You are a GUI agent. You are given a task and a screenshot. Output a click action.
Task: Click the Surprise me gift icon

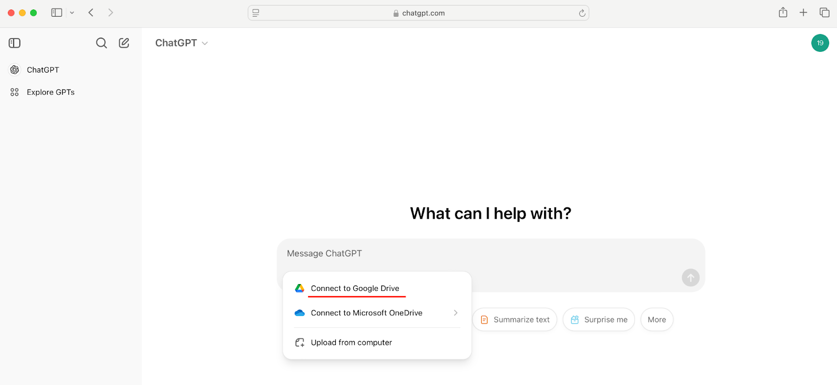[575, 320]
